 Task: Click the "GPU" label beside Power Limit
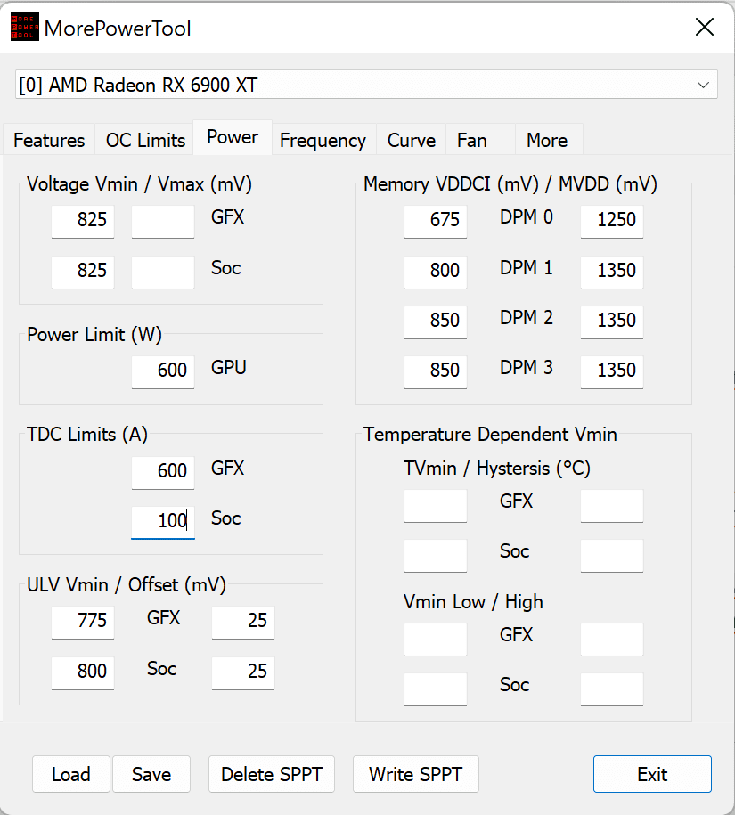229,368
